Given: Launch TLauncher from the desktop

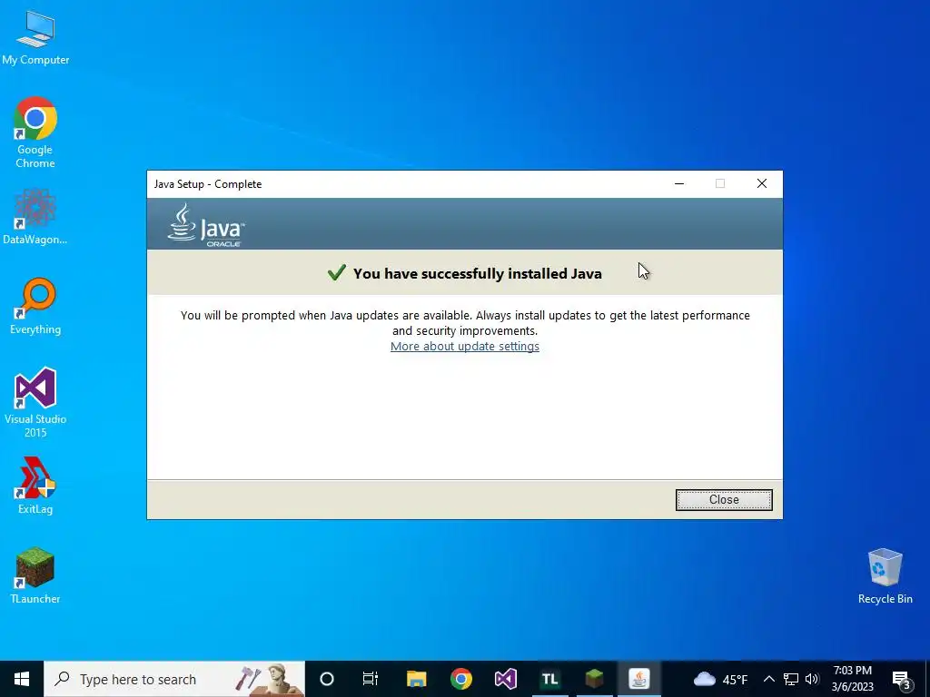Looking at the screenshot, I should pos(35,575).
